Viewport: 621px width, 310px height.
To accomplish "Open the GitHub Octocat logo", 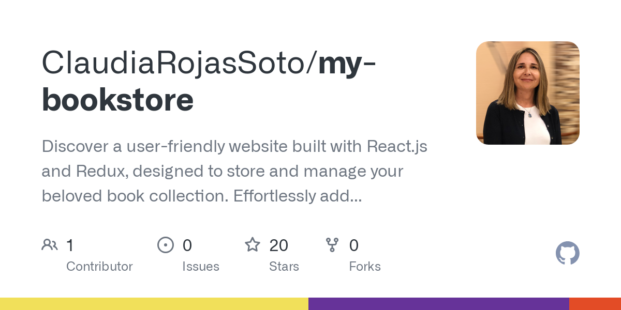I will point(567,254).
